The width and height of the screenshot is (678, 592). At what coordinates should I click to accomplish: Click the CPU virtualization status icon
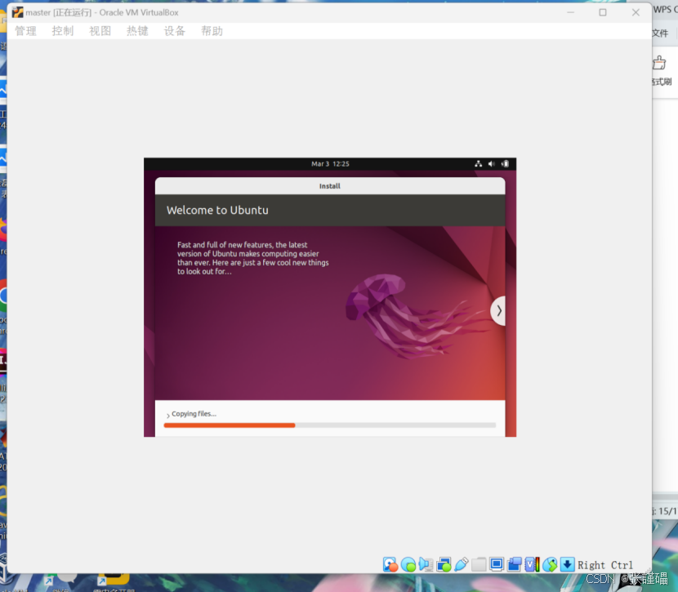click(532, 564)
